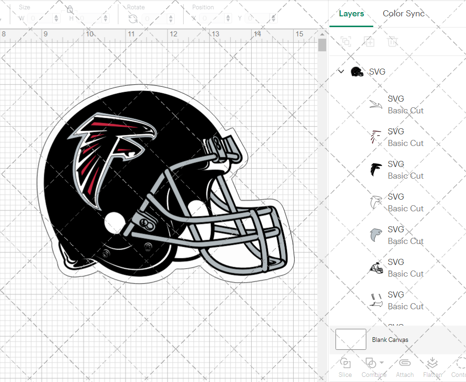The width and height of the screenshot is (466, 382).
Task: Click the Rotate icon
Action: pyautogui.click(x=133, y=19)
